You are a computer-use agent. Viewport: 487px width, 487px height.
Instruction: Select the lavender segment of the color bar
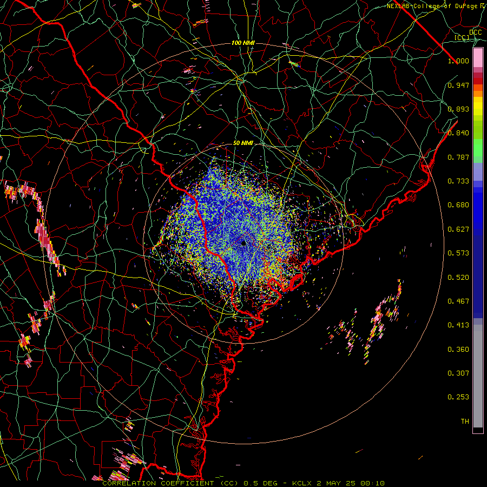pyautogui.click(x=478, y=172)
